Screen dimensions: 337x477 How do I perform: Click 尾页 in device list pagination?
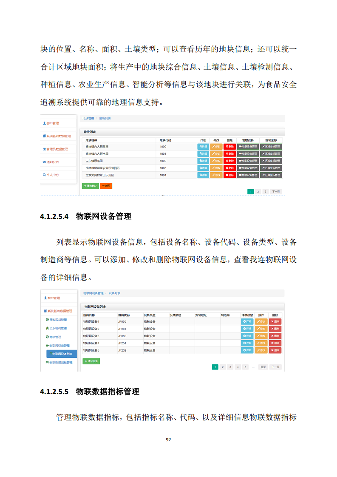pyautogui.click(x=263, y=367)
